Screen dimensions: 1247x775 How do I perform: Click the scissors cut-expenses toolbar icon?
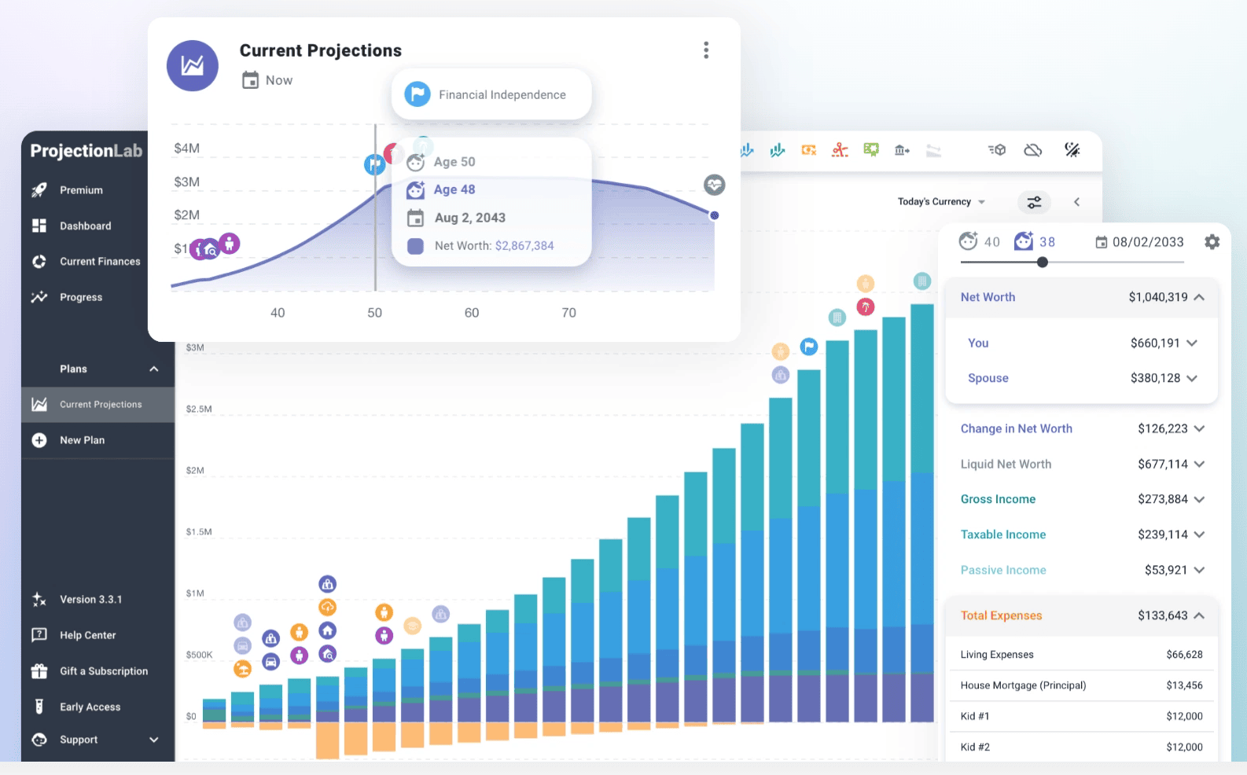coord(840,150)
